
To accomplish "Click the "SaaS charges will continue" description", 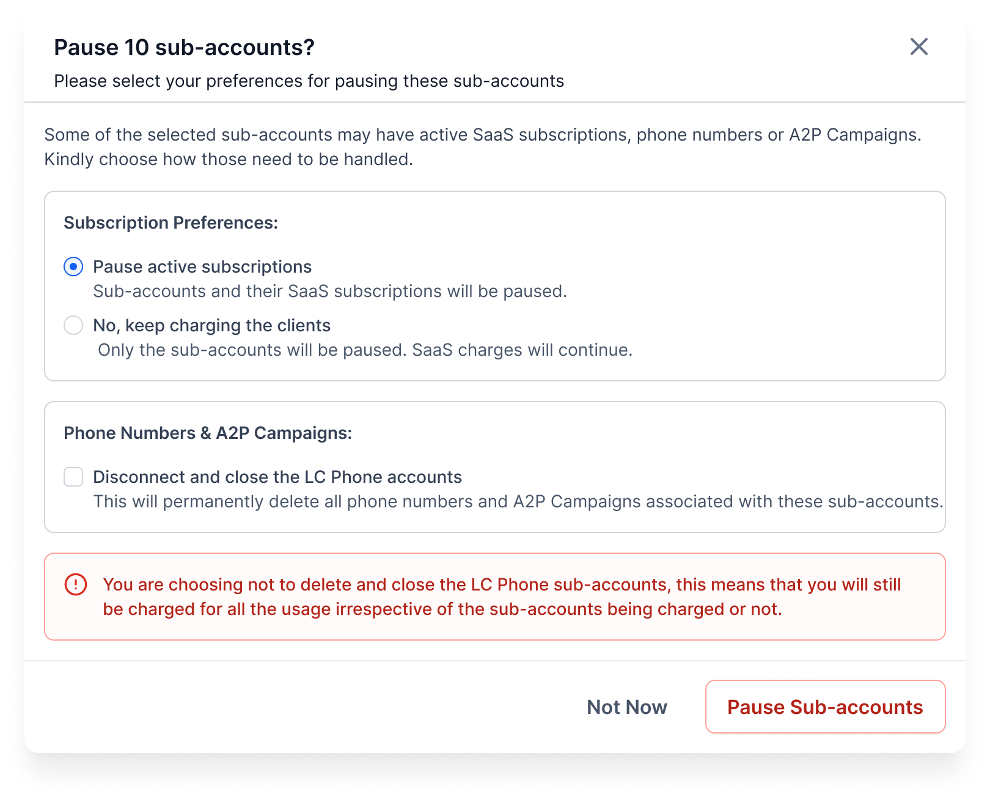I will (x=365, y=350).
